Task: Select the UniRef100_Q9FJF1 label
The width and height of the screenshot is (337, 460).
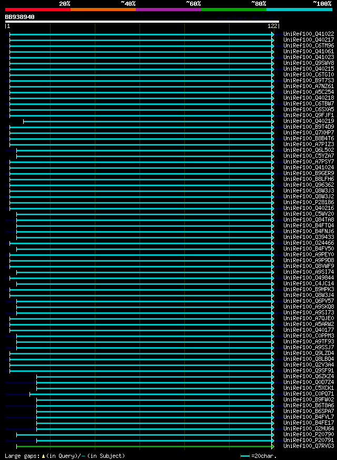Action: tap(309, 116)
